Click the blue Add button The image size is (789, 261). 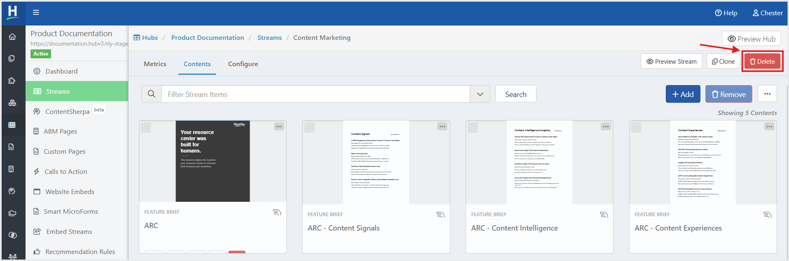point(683,94)
